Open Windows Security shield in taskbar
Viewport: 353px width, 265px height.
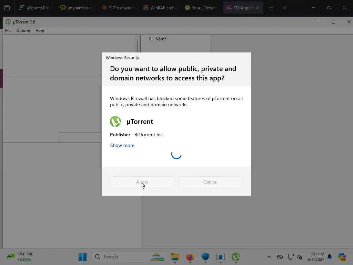pyautogui.click(x=205, y=257)
